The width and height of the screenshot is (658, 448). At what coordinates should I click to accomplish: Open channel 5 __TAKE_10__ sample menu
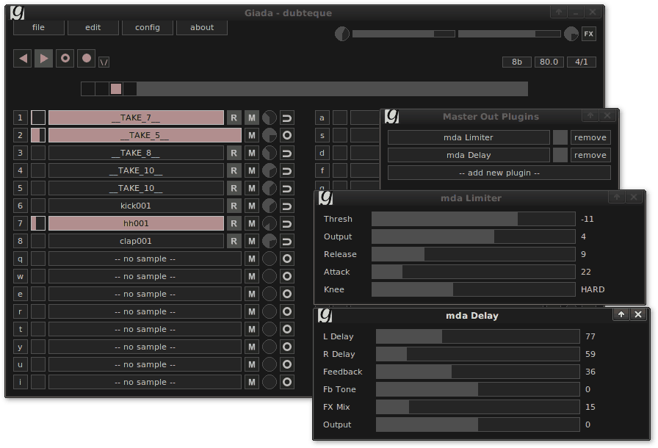[x=136, y=188]
